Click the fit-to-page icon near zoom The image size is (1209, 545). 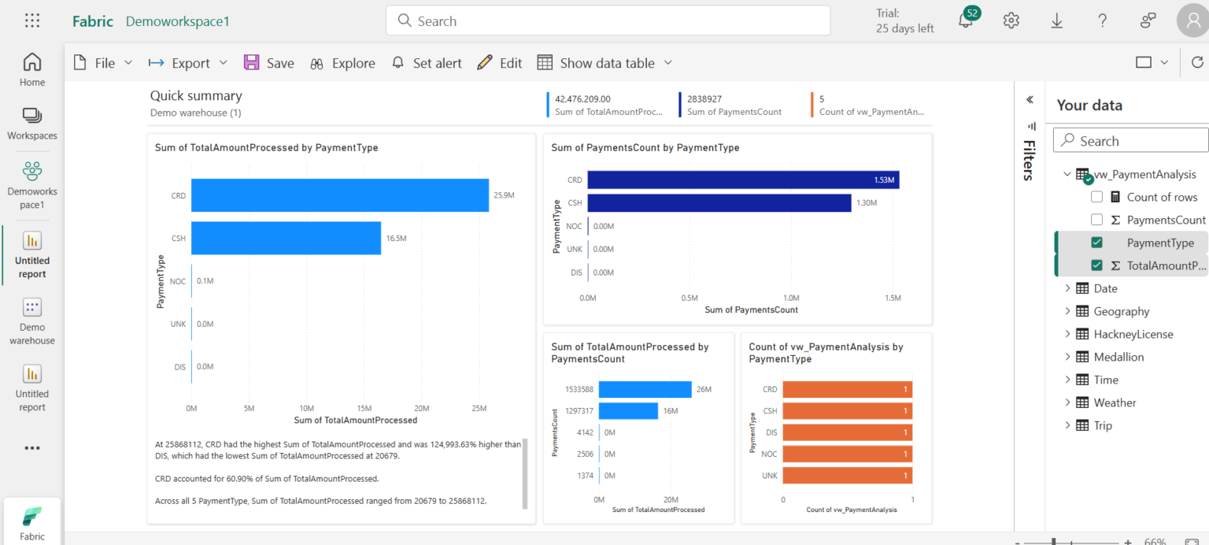1192,542
